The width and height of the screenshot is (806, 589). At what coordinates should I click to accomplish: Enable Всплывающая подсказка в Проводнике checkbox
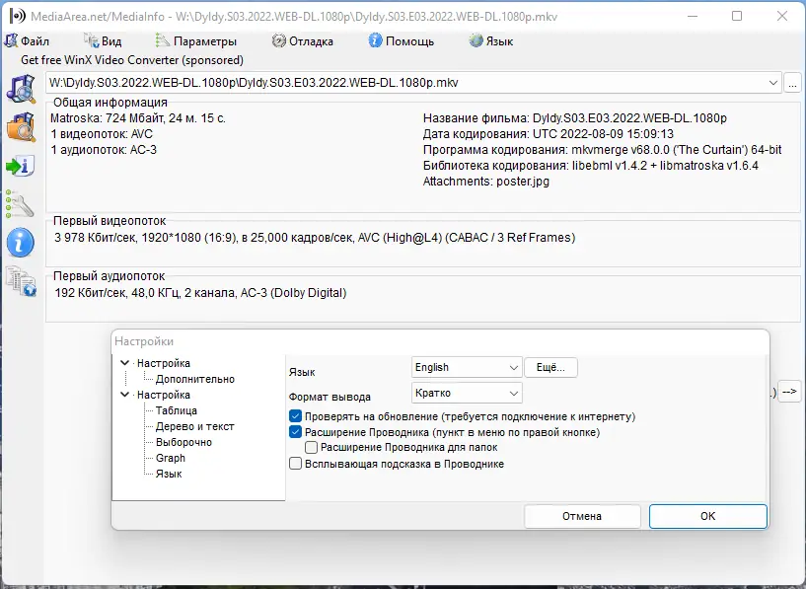(296, 464)
